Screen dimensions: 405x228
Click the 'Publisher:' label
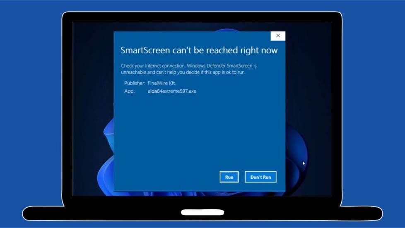point(135,83)
